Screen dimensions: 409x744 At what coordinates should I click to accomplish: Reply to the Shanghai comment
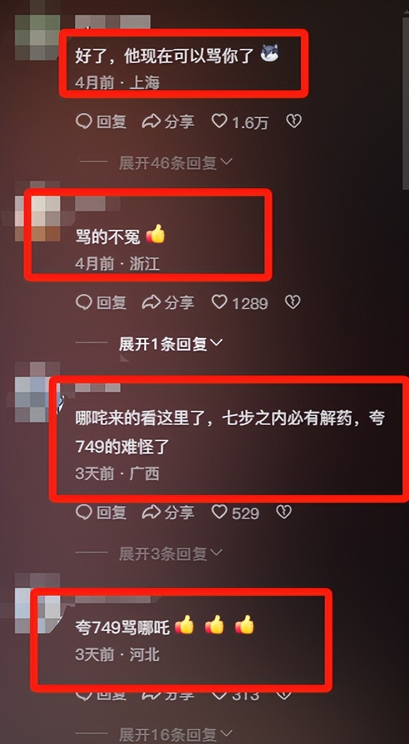[x=101, y=122]
